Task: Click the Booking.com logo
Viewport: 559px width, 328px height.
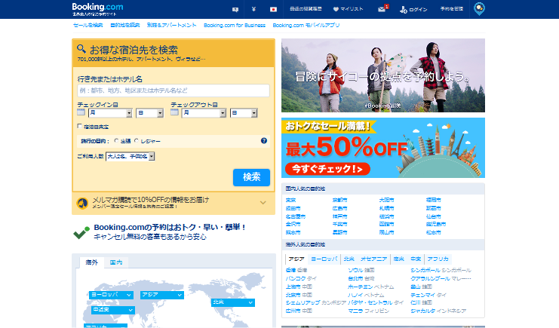Action: pos(97,7)
